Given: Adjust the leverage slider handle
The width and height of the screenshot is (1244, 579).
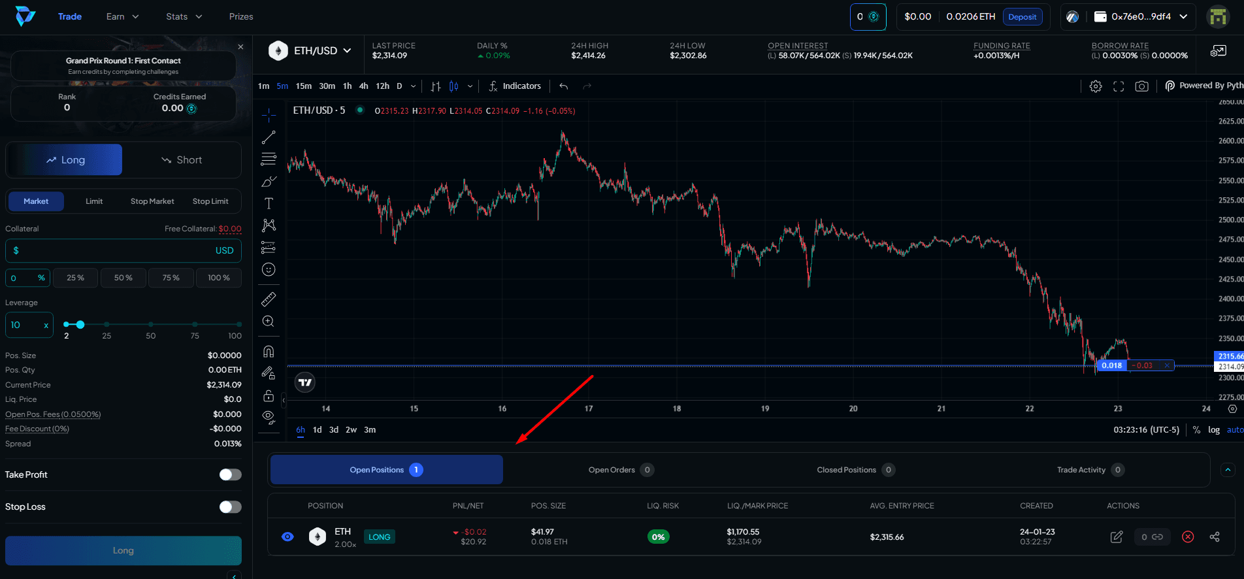Looking at the screenshot, I should (80, 325).
